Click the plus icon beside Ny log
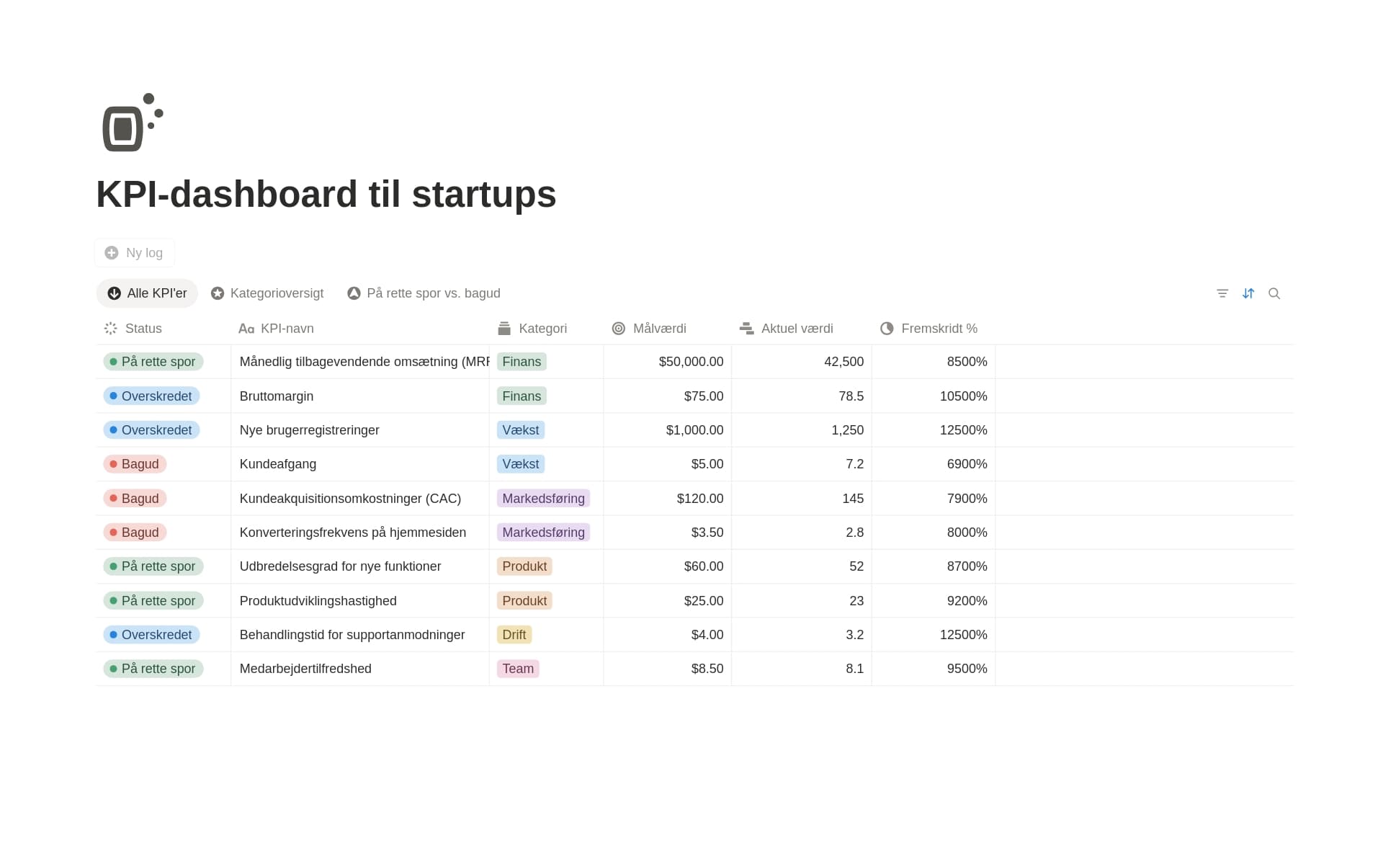The image size is (1383, 864). coord(112,253)
